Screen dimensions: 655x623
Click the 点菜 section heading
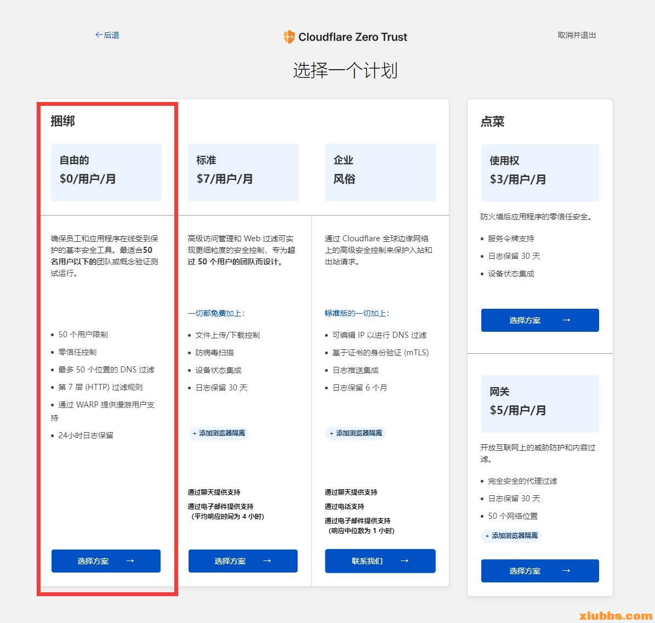click(492, 122)
